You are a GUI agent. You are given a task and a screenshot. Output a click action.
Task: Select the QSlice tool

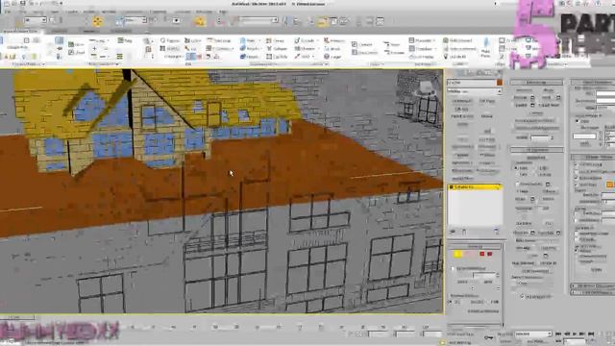tap(193, 40)
